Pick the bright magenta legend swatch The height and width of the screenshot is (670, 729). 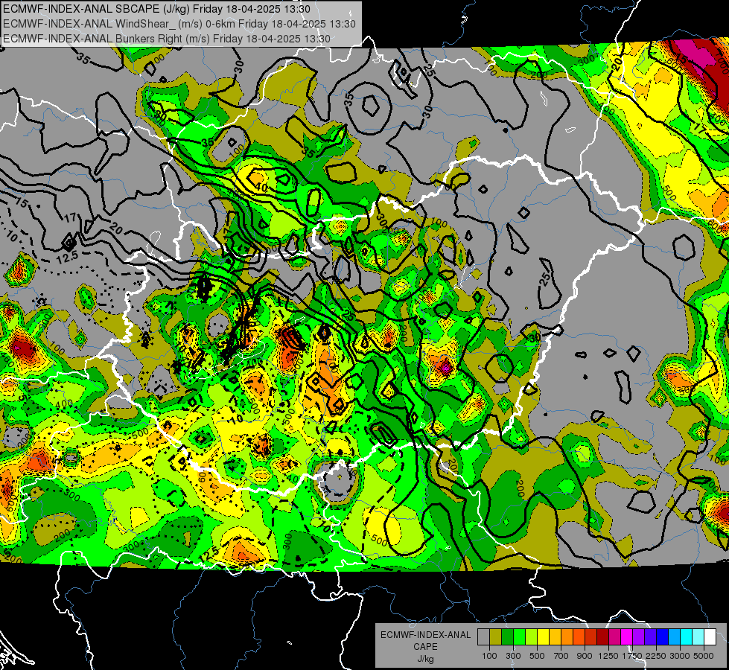(x=627, y=636)
